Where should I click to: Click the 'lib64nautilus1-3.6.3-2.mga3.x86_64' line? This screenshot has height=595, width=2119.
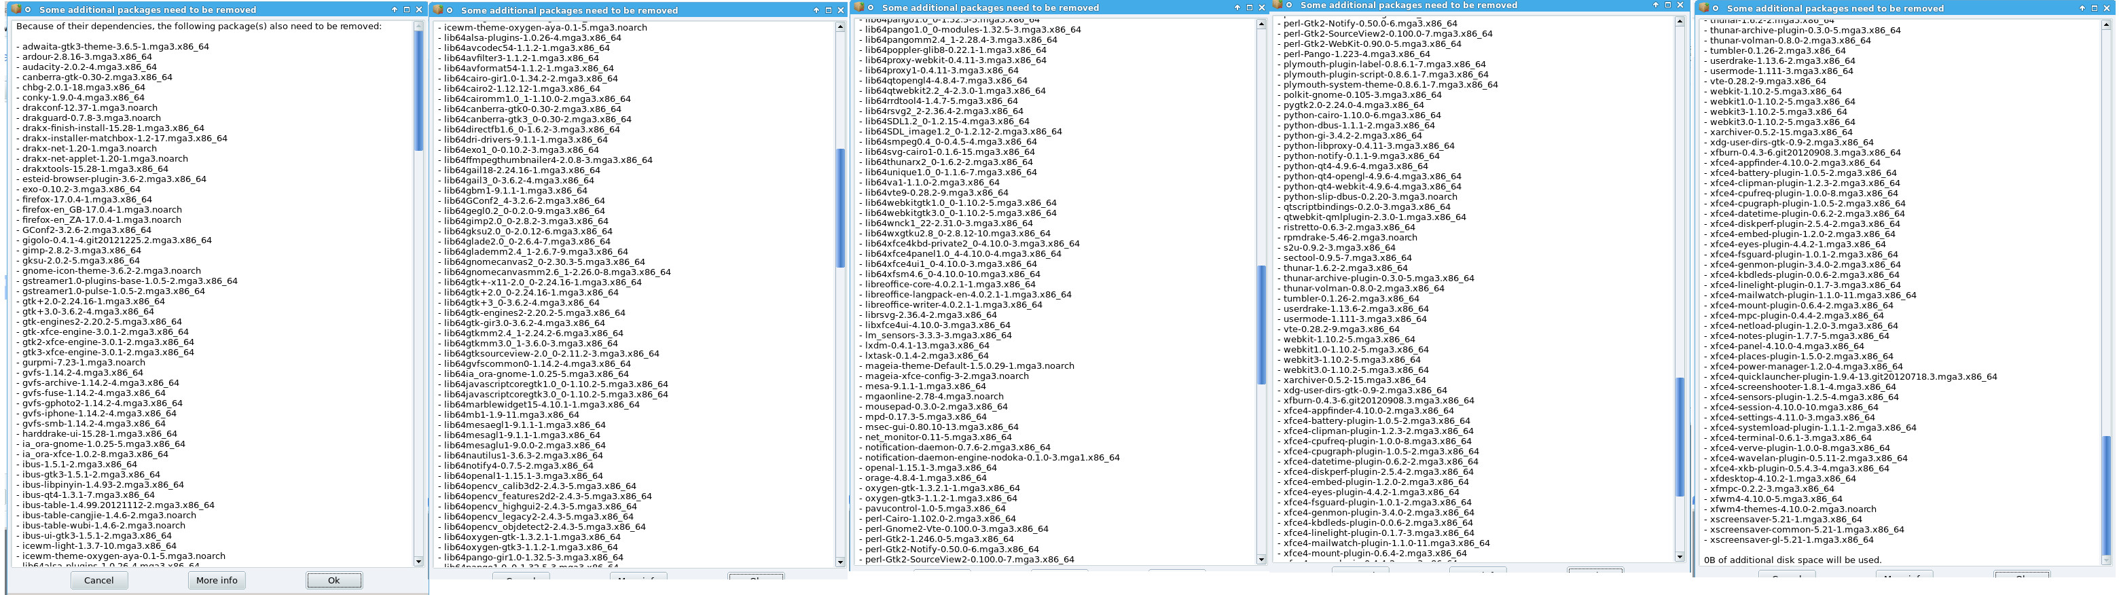tap(520, 456)
